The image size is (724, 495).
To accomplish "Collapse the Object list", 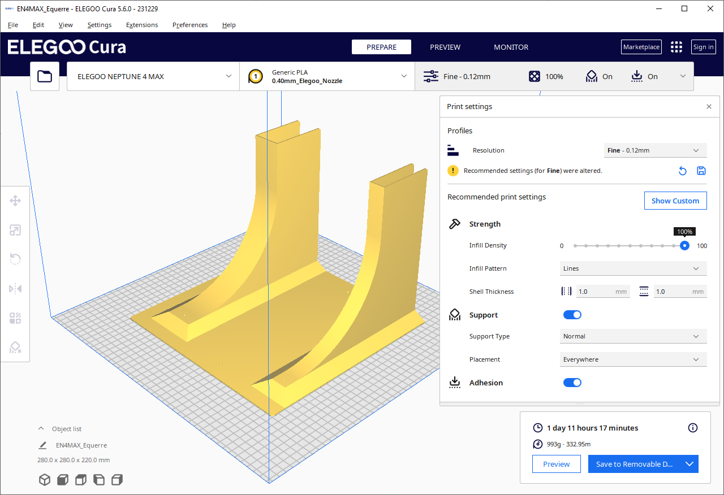I will tap(41, 429).
